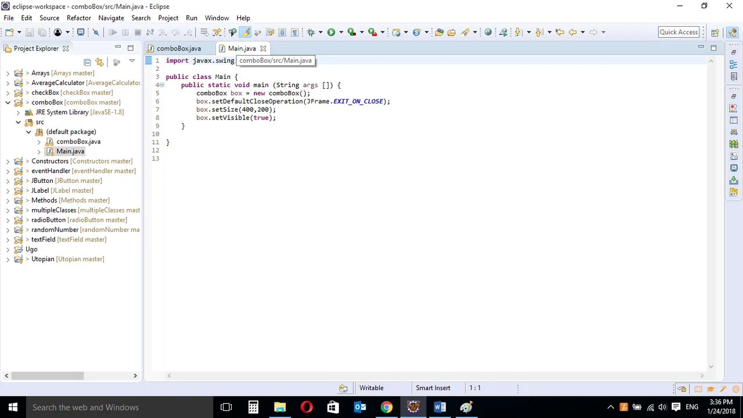743x418 pixels.
Task: Open the File menu
Action: pyautogui.click(x=9, y=18)
